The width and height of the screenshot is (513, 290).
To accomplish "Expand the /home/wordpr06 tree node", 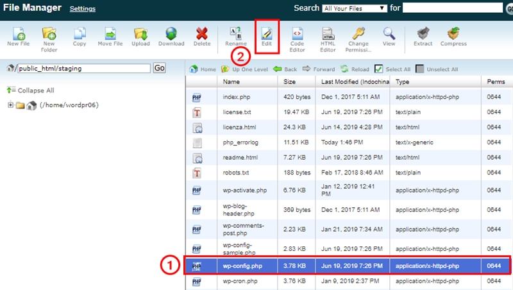I will pyautogui.click(x=10, y=105).
